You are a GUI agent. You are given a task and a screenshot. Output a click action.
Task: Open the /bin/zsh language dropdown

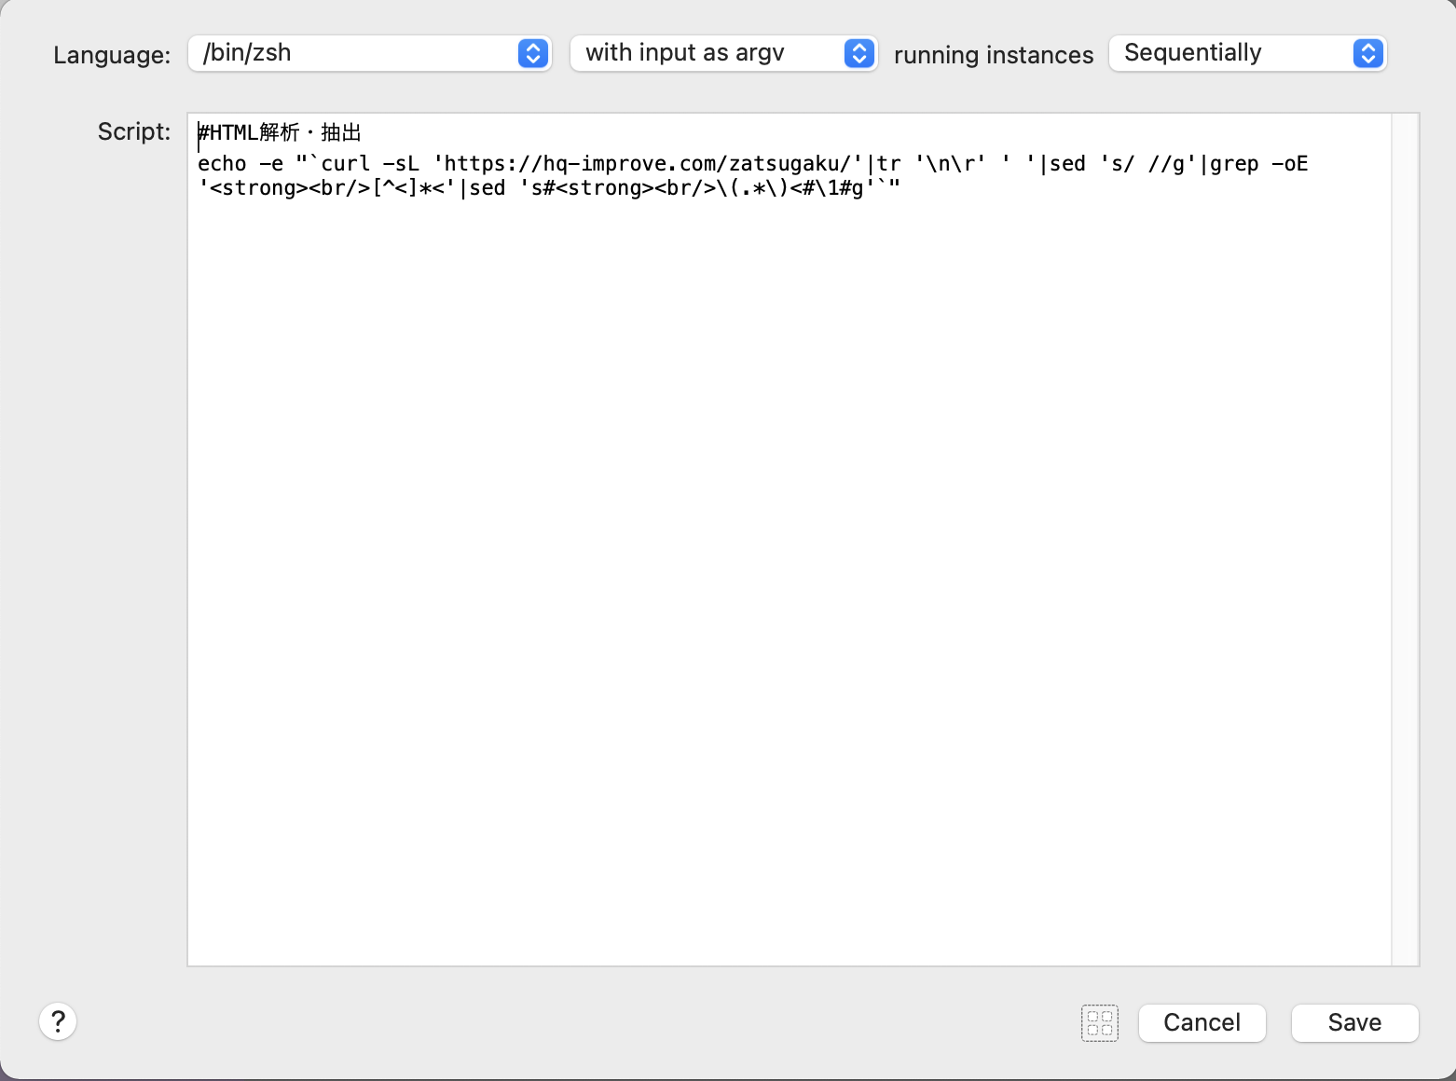[370, 53]
